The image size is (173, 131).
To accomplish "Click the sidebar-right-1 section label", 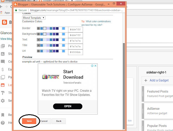I will pos(156,73).
